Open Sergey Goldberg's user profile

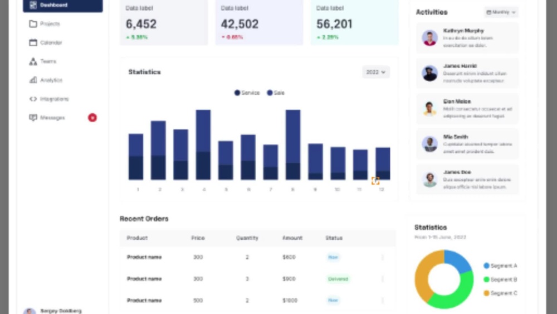tap(53, 311)
